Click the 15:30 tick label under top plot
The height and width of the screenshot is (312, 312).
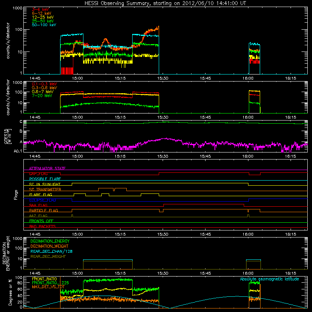click(163, 78)
